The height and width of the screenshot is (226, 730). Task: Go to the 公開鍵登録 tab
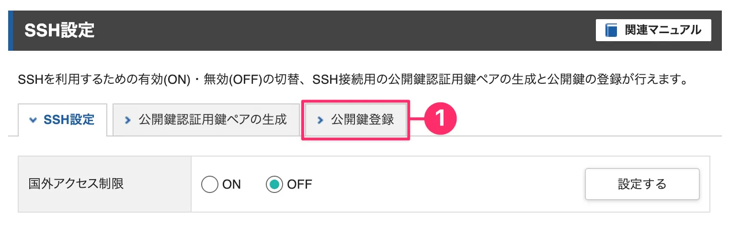[x=355, y=120]
